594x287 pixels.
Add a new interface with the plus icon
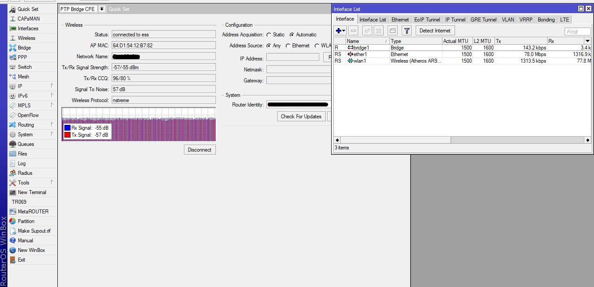pyautogui.click(x=339, y=30)
